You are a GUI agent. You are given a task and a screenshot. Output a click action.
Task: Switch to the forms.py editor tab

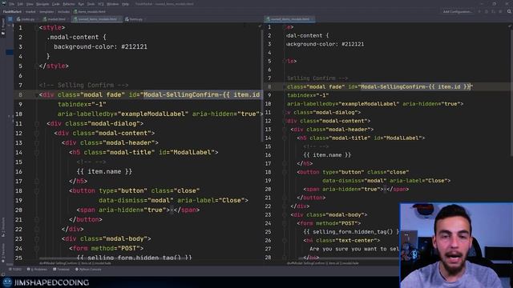pyautogui.click(x=134, y=19)
